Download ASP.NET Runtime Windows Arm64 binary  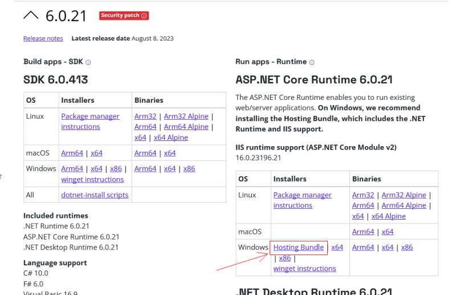[363, 247]
